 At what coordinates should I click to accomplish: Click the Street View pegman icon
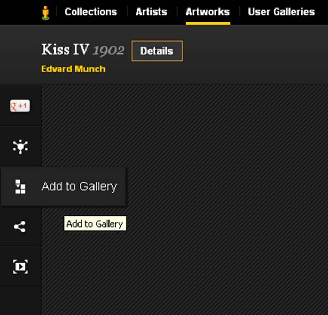pyautogui.click(x=45, y=13)
